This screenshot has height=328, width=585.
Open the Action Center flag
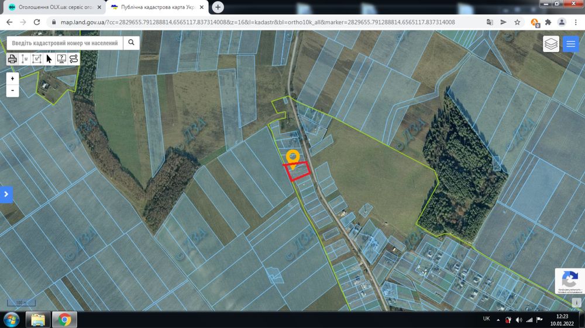click(539, 320)
